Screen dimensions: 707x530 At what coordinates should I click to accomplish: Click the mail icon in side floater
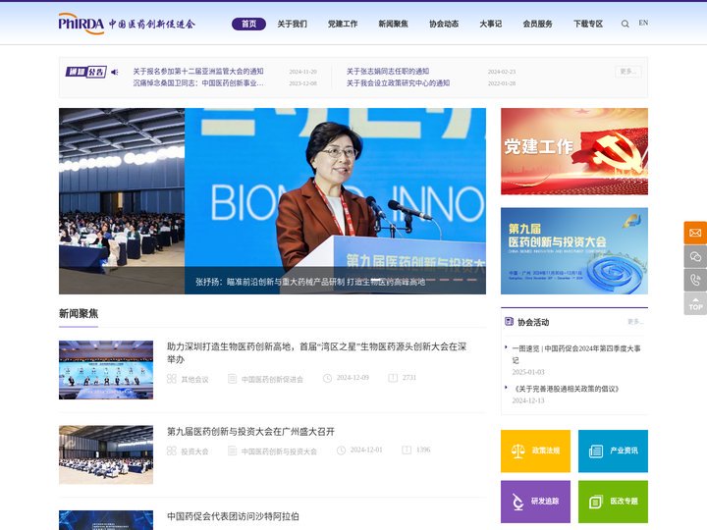click(x=695, y=233)
